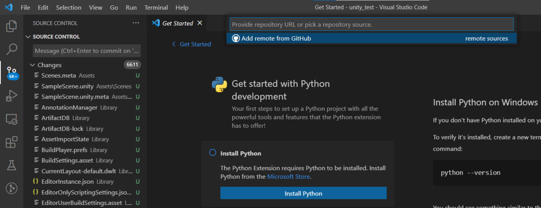Open Testing flask icon in activity bar

(11, 165)
